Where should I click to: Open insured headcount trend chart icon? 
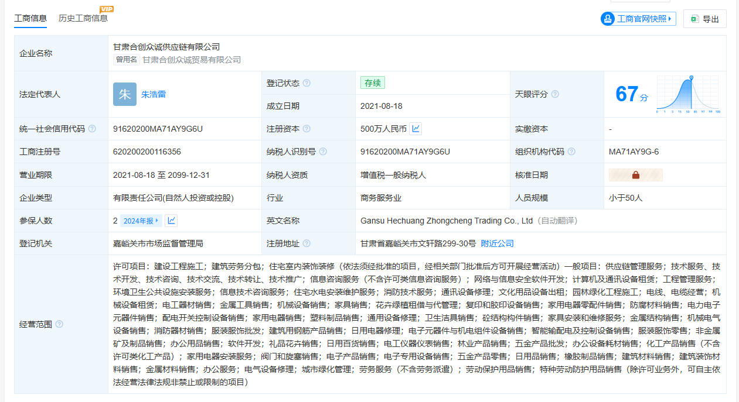(171, 221)
